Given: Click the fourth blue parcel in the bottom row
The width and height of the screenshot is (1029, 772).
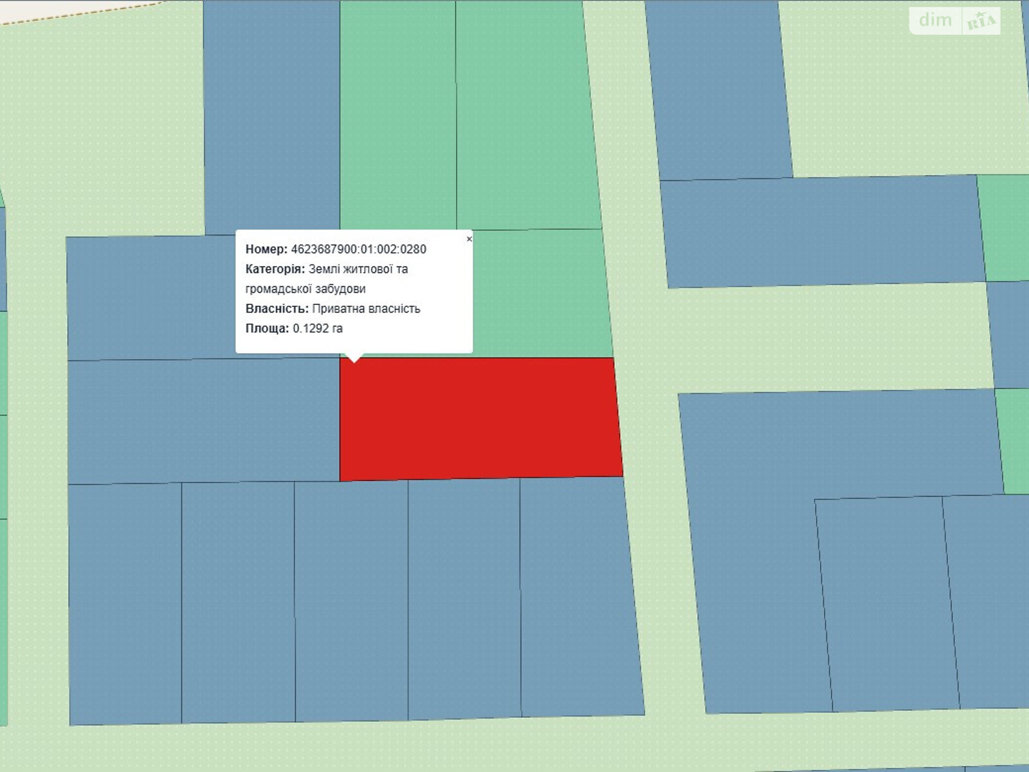Looking at the screenshot, I should pyautogui.click(x=464, y=598).
